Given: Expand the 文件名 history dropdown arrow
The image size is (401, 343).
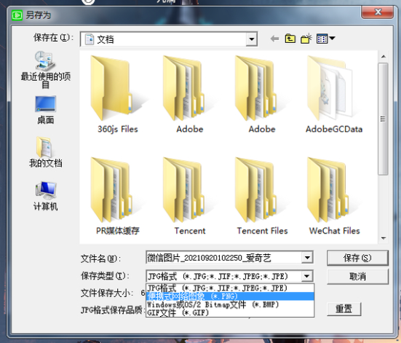Looking at the screenshot, I should (x=307, y=258).
